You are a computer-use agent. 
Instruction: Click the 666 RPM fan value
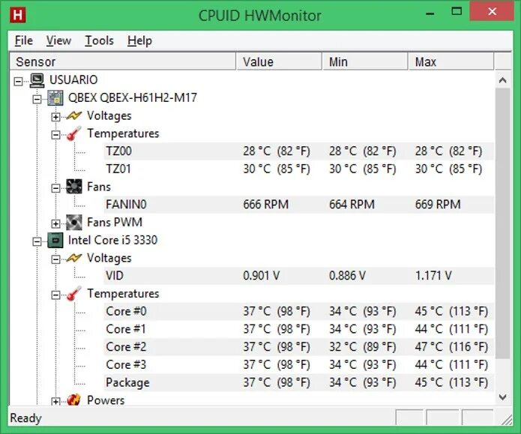[x=266, y=205]
